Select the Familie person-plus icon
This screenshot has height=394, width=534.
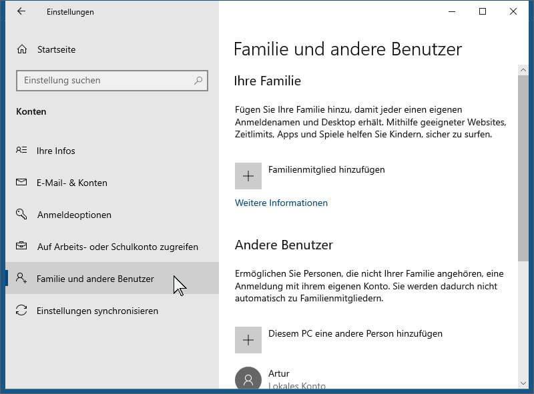point(21,278)
